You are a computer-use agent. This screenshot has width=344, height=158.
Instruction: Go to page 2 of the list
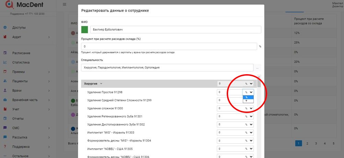tap(307, 143)
